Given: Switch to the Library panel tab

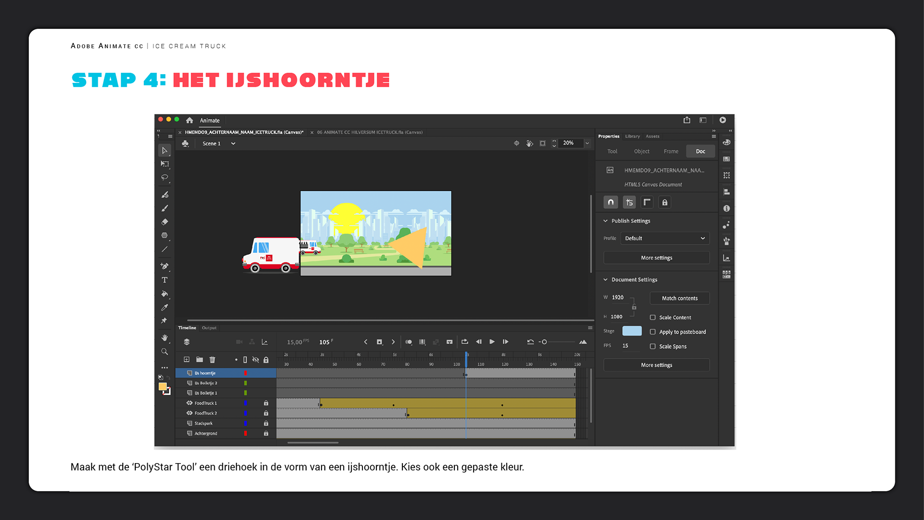Looking at the screenshot, I should [632, 136].
